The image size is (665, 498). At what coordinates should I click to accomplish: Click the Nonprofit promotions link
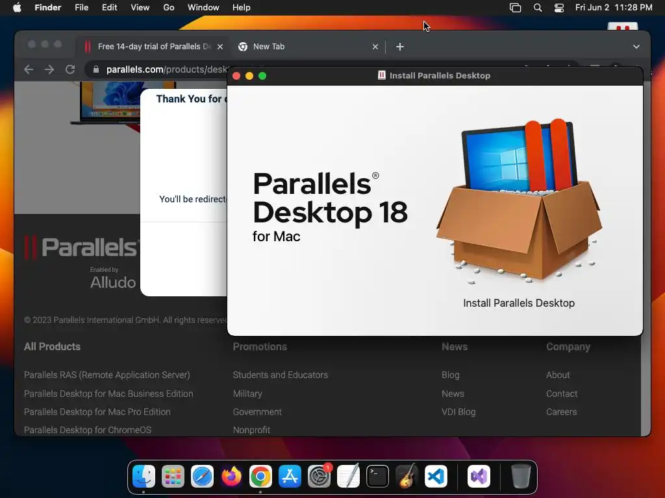(x=251, y=430)
